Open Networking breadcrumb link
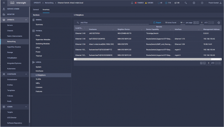This screenshot has width=224, height=127. tap(49, 3)
